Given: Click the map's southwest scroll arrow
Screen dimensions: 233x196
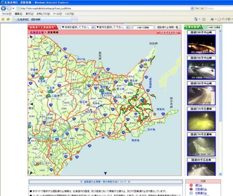Looking at the screenshot, I should point(31,172).
